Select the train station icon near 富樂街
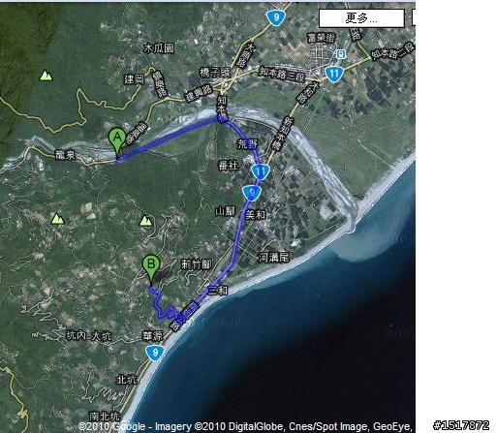 (x=340, y=54)
